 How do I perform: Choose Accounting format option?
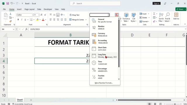(x=104, y=42)
